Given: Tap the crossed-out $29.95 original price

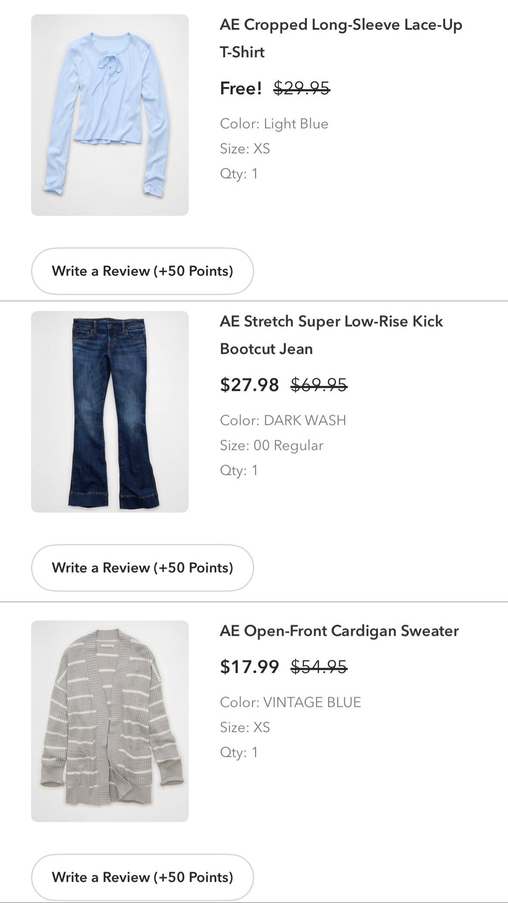Looking at the screenshot, I should (x=302, y=88).
